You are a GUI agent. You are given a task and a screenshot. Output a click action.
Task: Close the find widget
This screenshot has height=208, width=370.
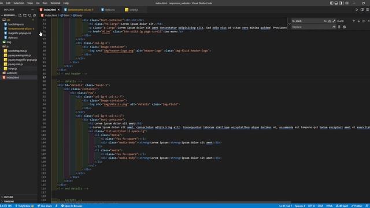(x=368, y=21)
